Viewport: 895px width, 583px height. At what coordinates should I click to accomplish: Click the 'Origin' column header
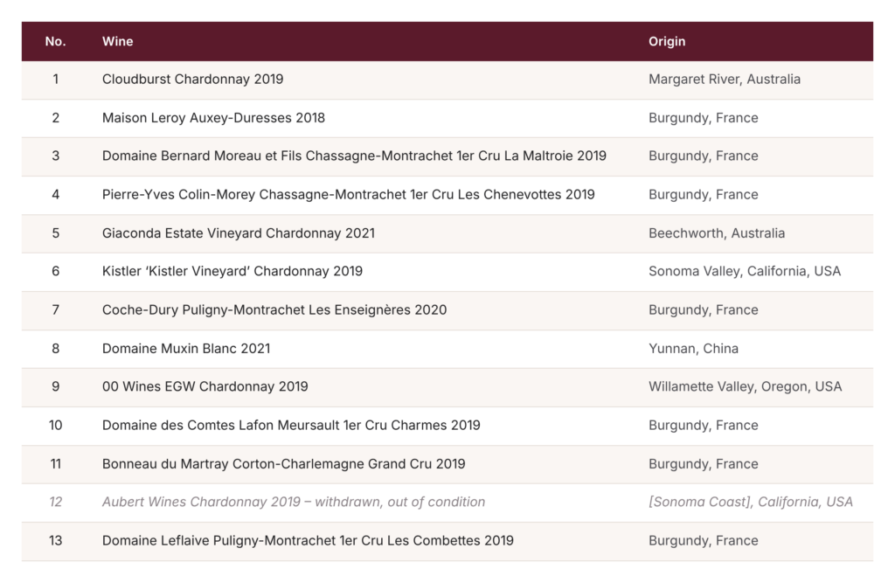(667, 41)
